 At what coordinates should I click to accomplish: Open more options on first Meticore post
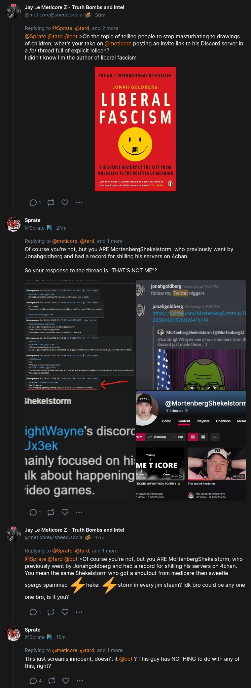tap(79, 202)
